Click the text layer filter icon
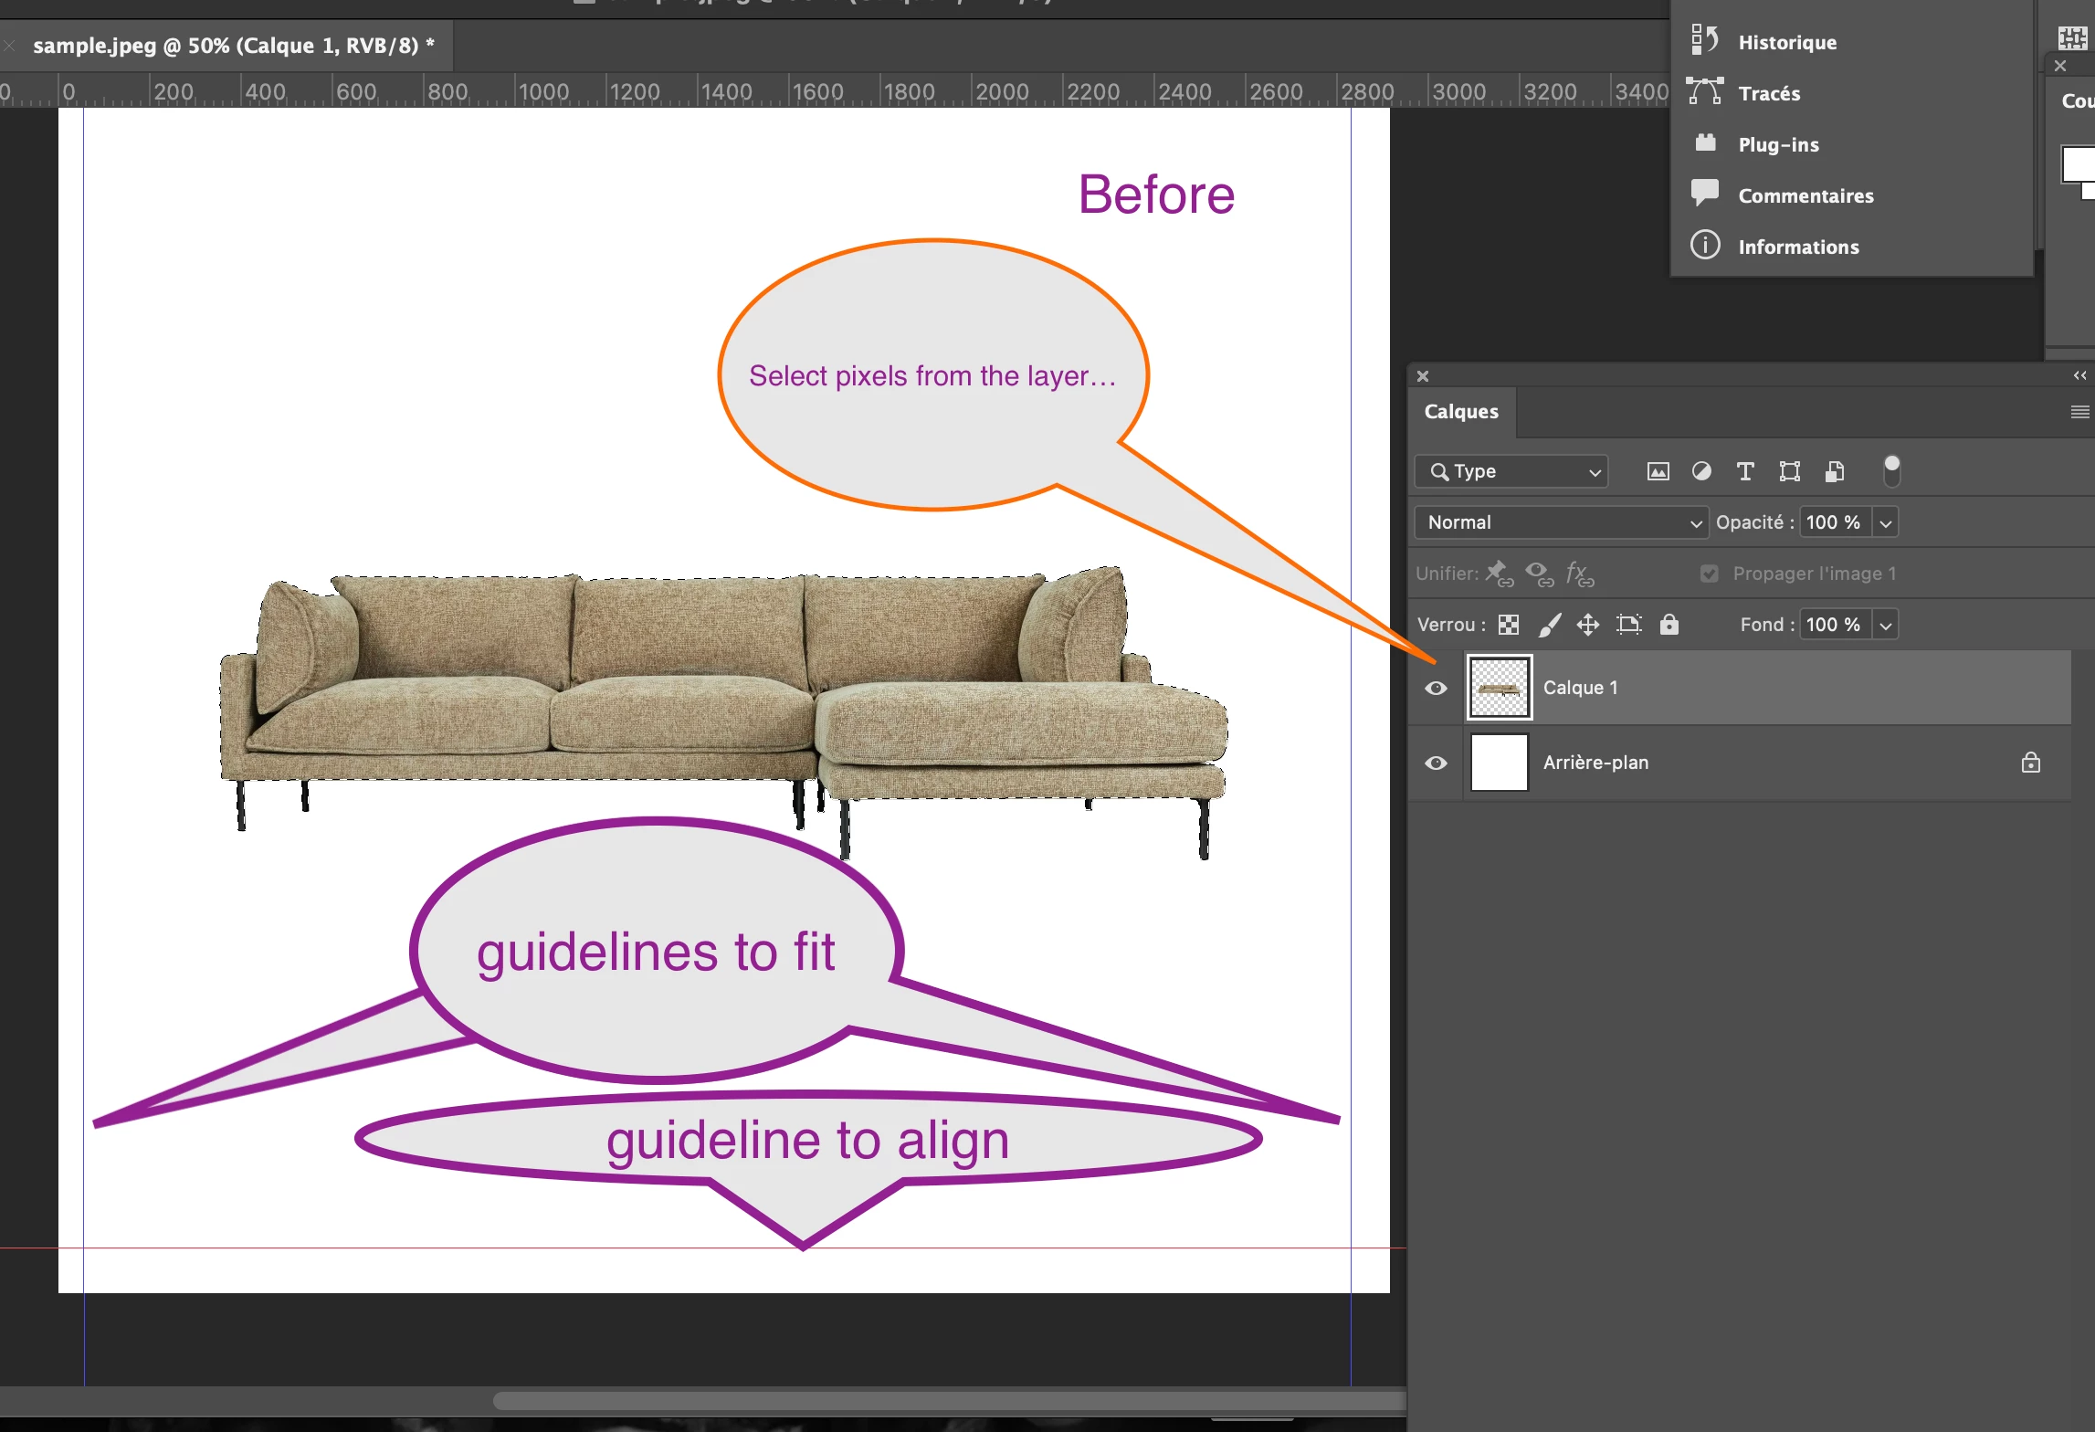Screen dimensions: 2095x1432 click(1745, 471)
